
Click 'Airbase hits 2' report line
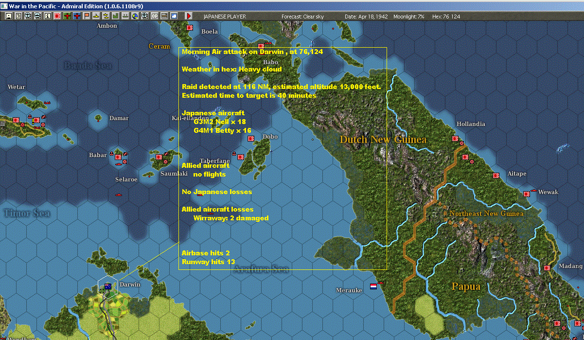coord(206,253)
